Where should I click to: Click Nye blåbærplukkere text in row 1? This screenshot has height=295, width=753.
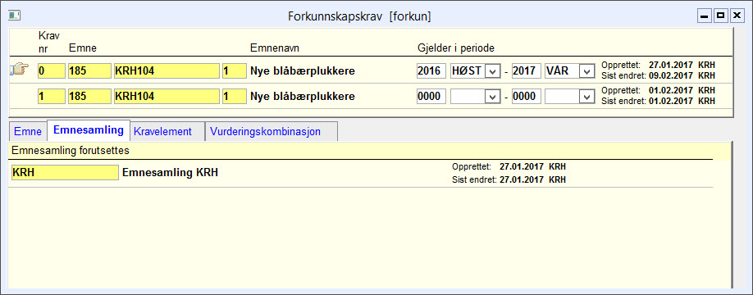click(303, 97)
